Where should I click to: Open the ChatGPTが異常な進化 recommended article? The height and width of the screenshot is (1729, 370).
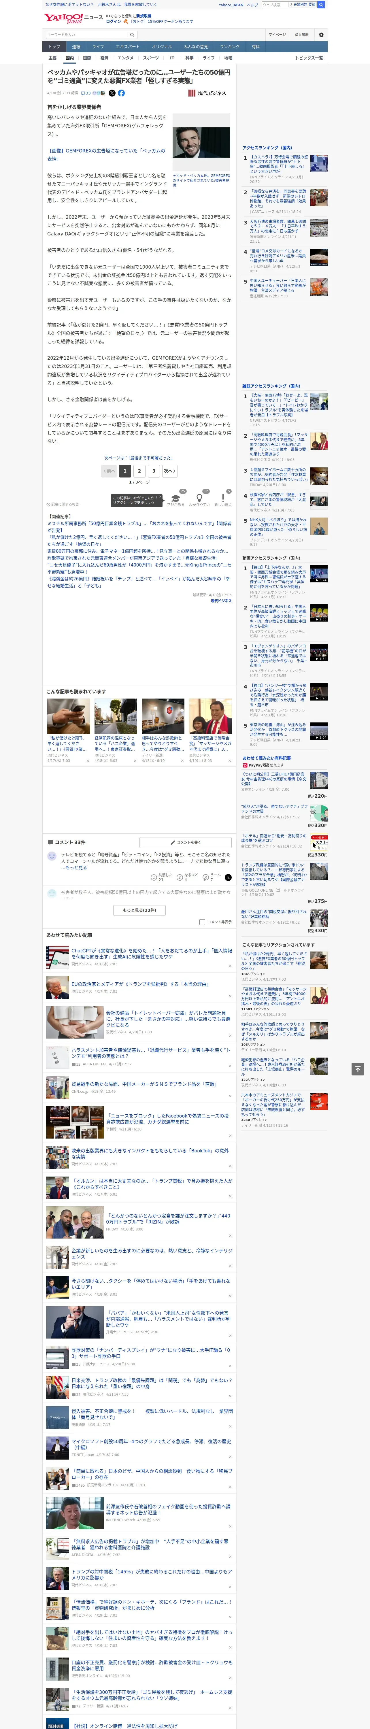click(x=152, y=954)
